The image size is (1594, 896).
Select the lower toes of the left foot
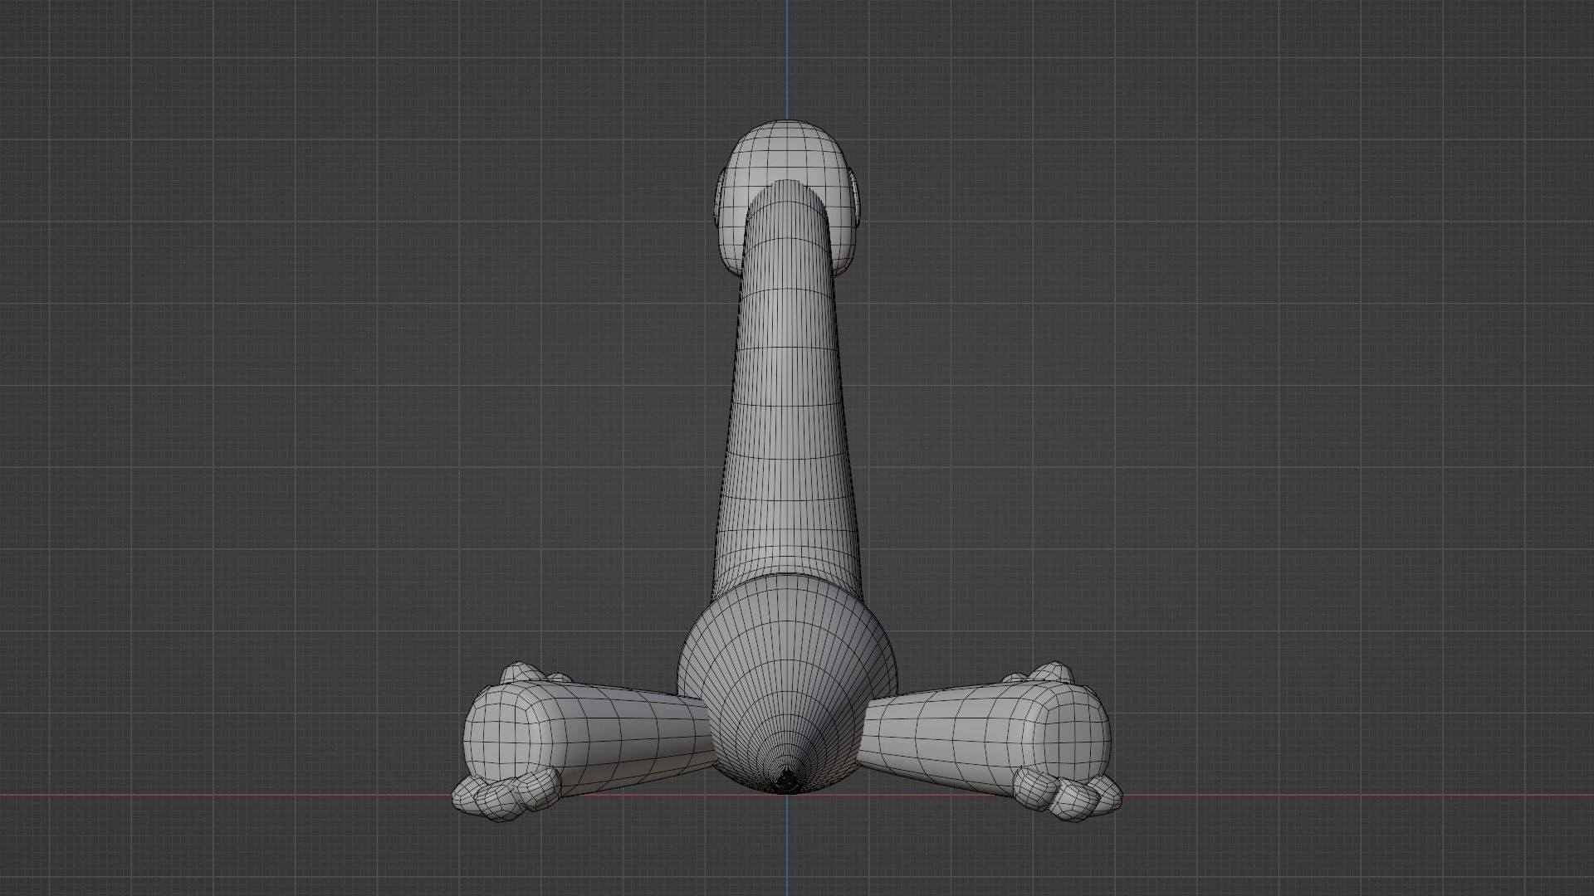505,796
